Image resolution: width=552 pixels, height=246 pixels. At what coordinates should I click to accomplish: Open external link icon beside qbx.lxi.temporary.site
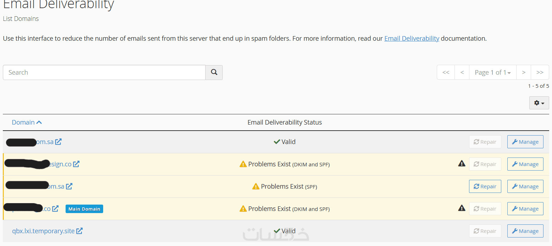[79, 231]
